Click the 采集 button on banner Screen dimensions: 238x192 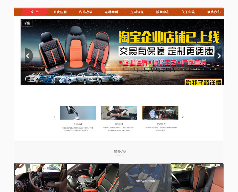[x=27, y=23]
